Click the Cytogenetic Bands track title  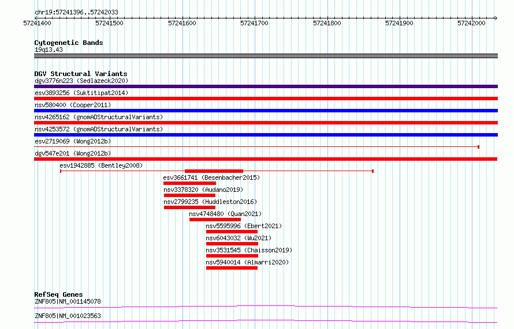pyautogui.click(x=69, y=43)
